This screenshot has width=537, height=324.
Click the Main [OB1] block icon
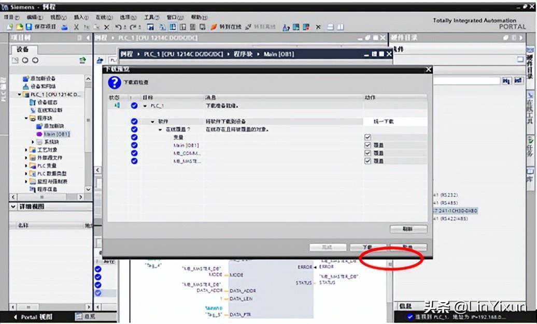coord(39,134)
